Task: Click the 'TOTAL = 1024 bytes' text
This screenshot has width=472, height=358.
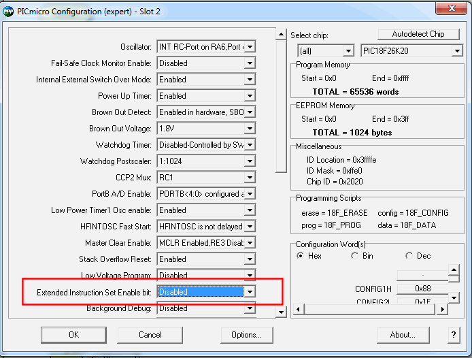Action: pyautogui.click(x=352, y=133)
